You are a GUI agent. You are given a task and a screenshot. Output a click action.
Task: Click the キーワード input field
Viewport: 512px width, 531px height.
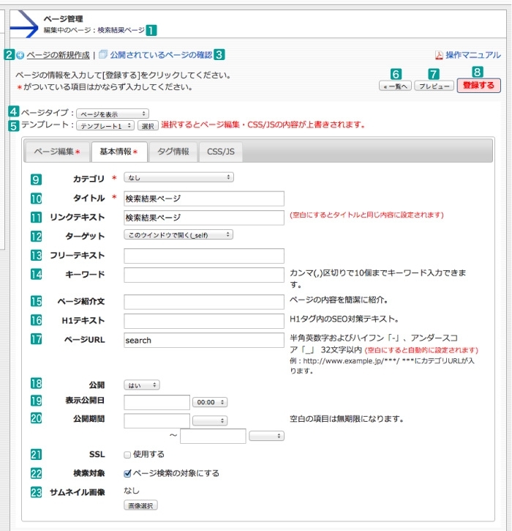[204, 275]
